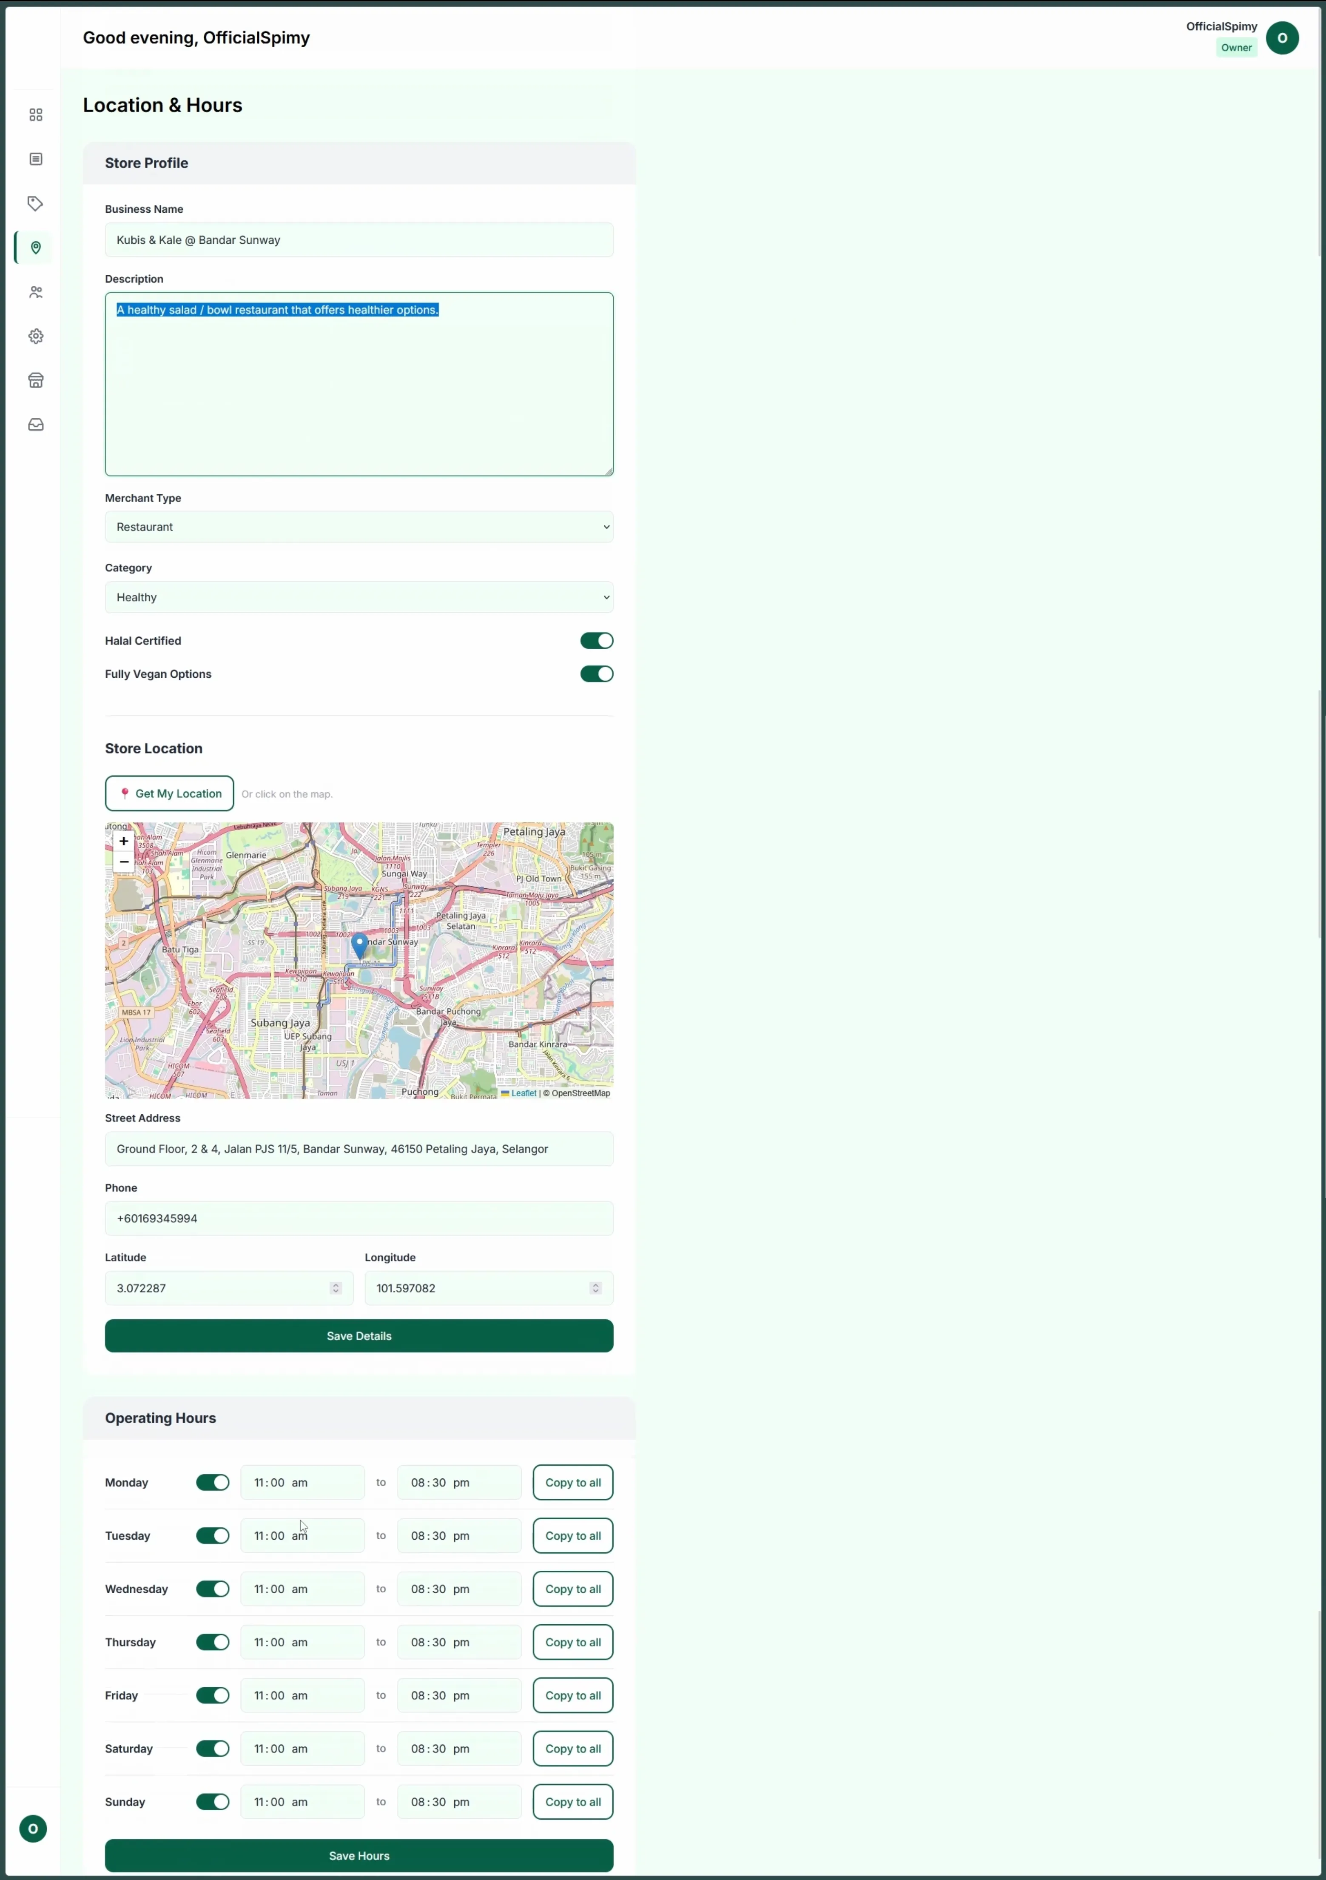The width and height of the screenshot is (1326, 1880).
Task: Open the settings gear icon in sidebar
Action: point(36,336)
